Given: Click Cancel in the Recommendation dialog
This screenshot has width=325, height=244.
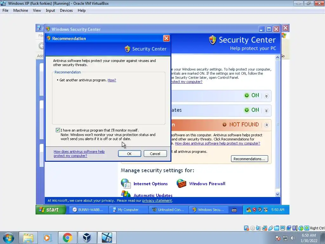Looking at the screenshot, I should (x=155, y=153).
